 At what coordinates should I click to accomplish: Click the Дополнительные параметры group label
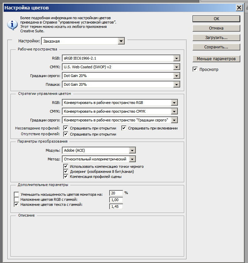(x=43, y=185)
